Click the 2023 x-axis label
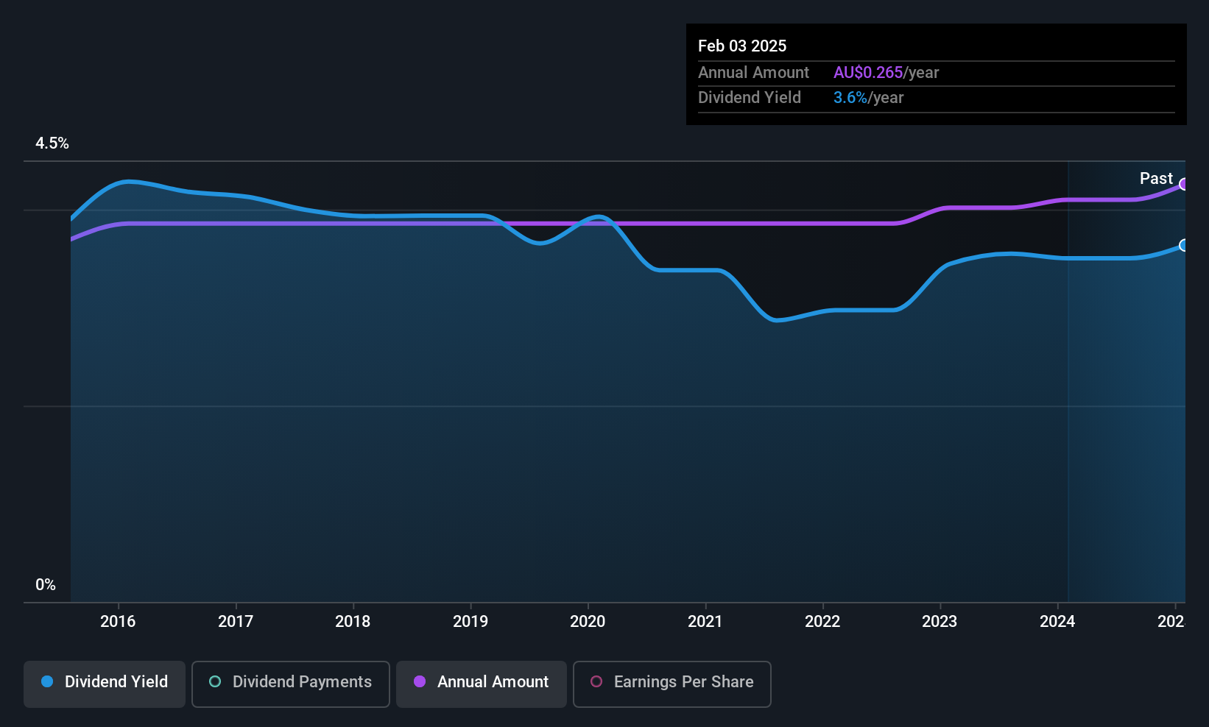Screen dimensions: 1209x727 [x=940, y=621]
